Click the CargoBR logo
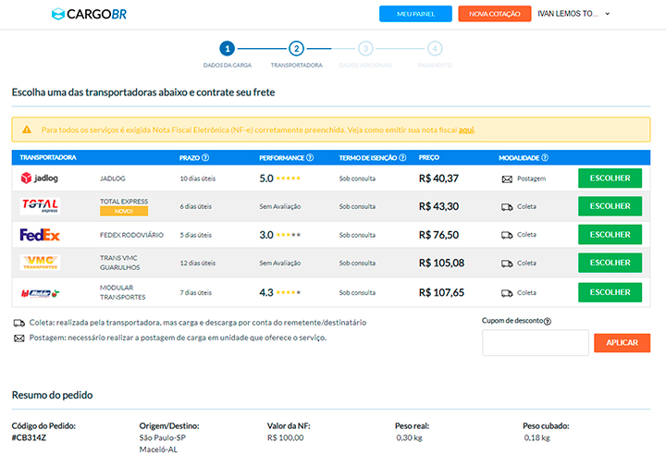This screenshot has width=666, height=467. 88,14
